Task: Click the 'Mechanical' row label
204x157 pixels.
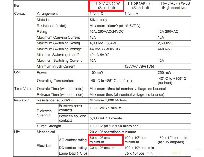Action: [62, 132]
